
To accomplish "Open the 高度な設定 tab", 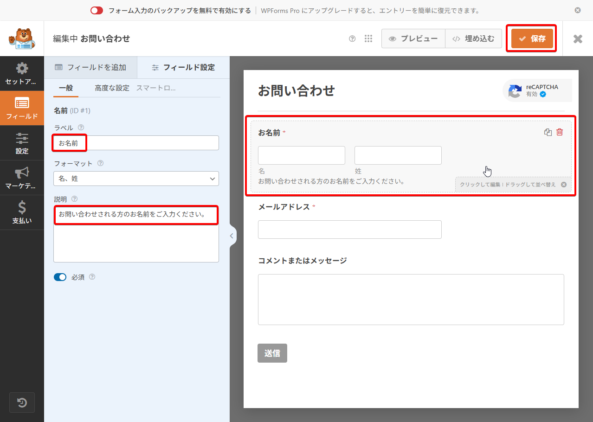I will (x=112, y=88).
